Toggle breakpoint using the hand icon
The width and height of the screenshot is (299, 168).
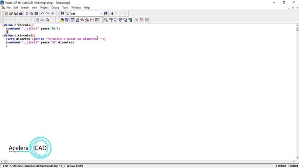point(37,20)
